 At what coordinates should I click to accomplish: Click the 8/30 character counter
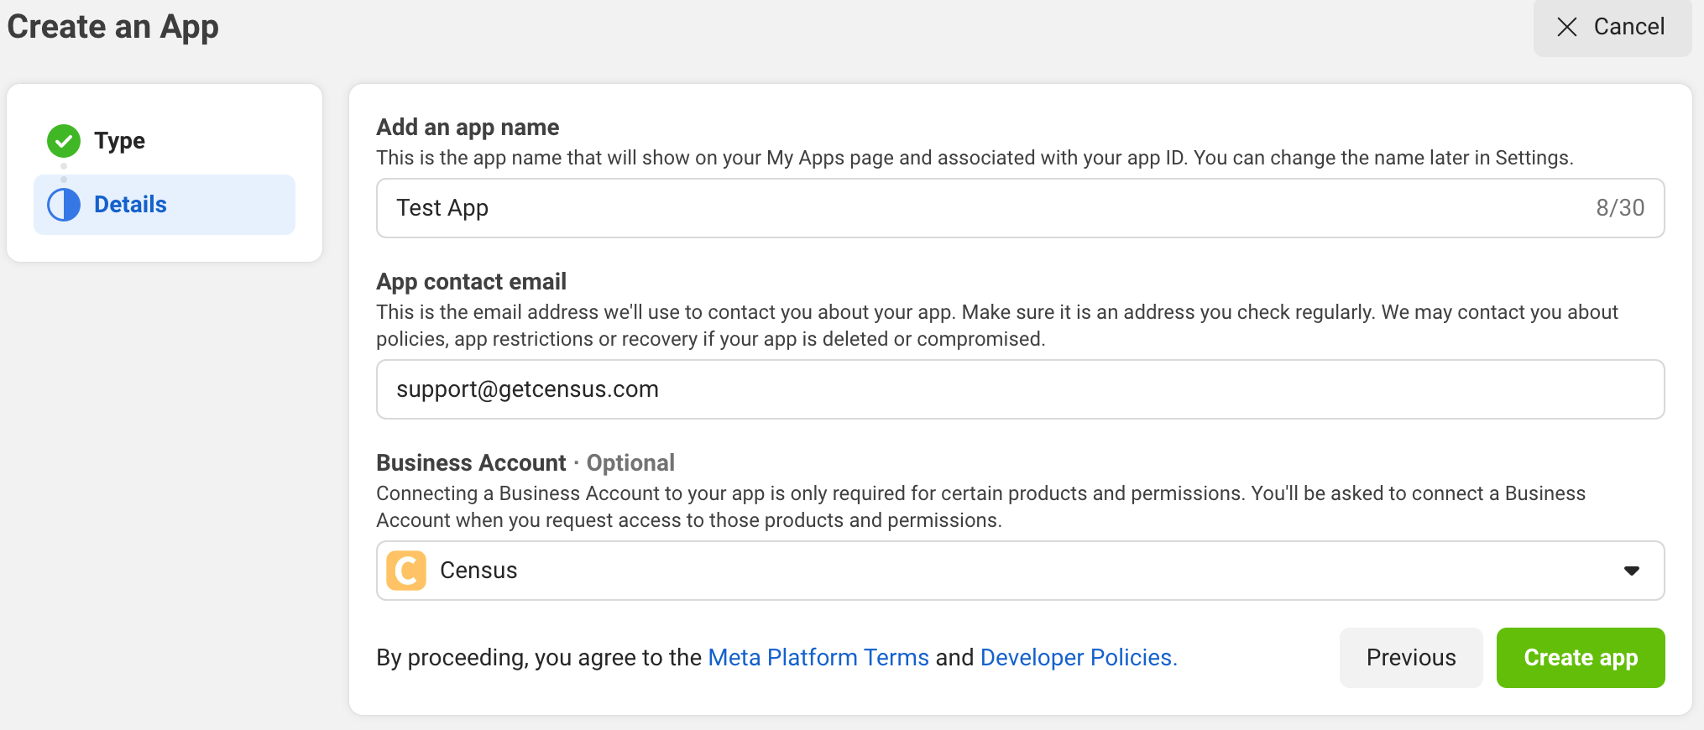[1619, 208]
